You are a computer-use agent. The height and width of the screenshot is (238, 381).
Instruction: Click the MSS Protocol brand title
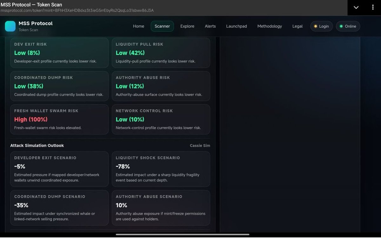(x=36, y=23)
